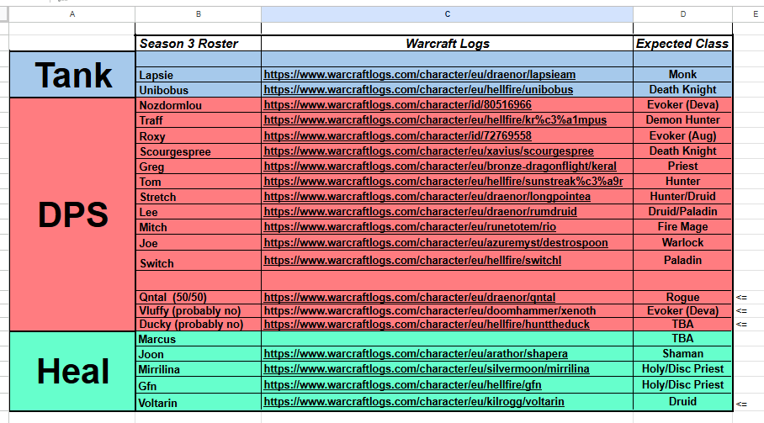Select column A header
The width and height of the screenshot is (764, 423).
tap(72, 14)
